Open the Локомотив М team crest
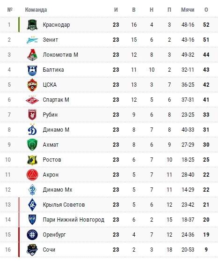 [x=32, y=55]
